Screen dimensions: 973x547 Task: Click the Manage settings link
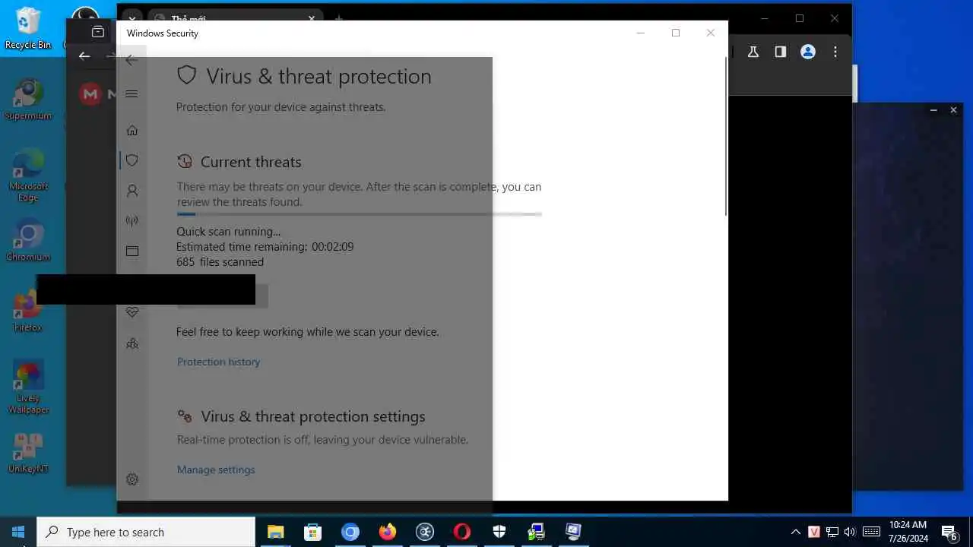pyautogui.click(x=216, y=470)
